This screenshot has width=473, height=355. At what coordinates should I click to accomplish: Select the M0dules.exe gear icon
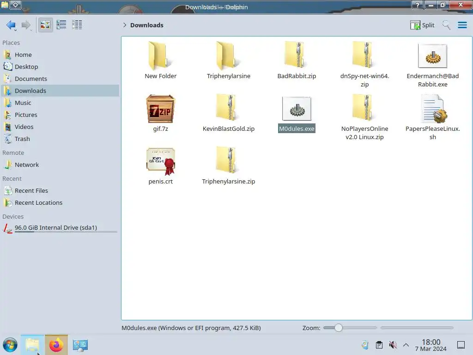(x=297, y=109)
